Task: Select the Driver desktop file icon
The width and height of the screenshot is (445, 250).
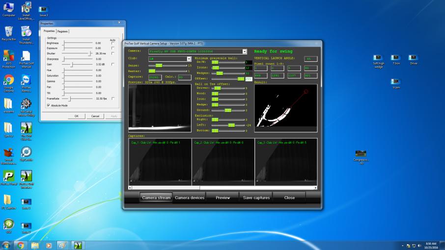Action: [x=414, y=60]
